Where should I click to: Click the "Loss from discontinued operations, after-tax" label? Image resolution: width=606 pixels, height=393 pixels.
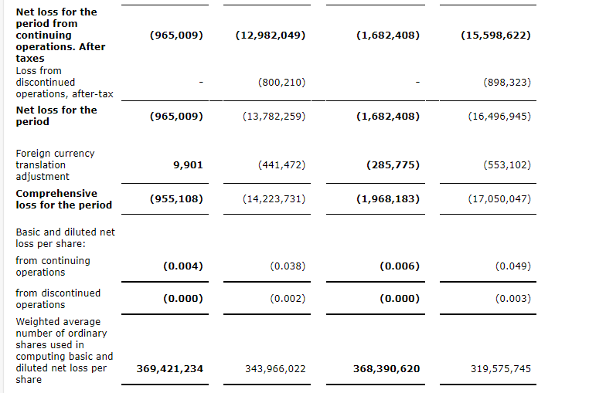64,82
